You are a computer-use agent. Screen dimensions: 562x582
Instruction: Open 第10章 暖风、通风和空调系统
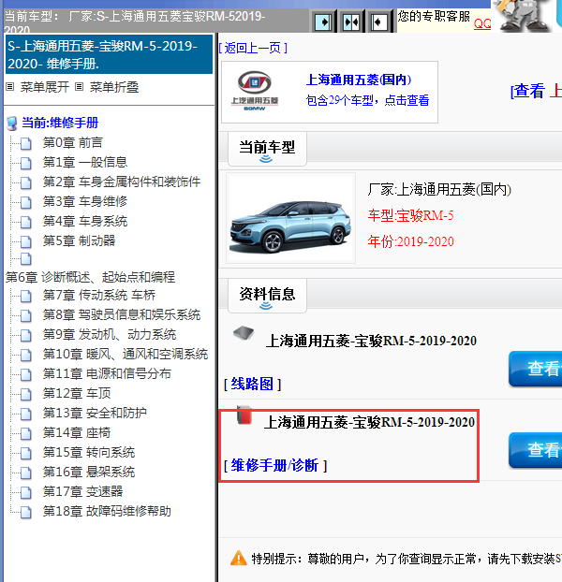coord(126,355)
